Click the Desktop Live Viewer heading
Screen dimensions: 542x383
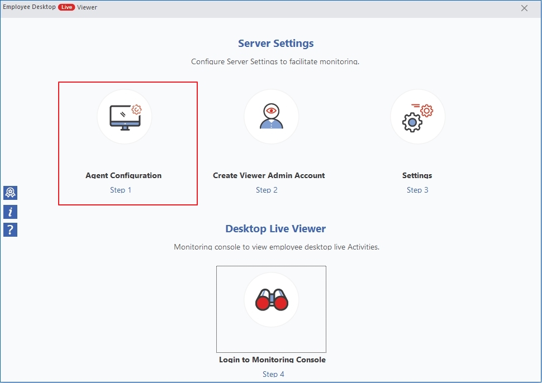coord(275,229)
